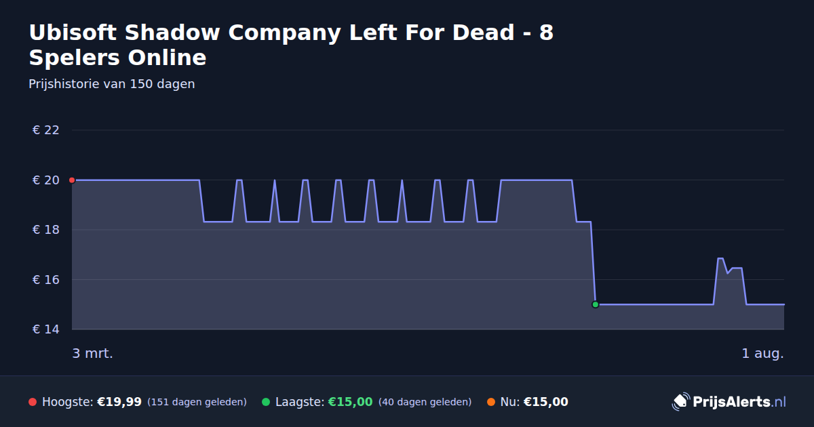The width and height of the screenshot is (814, 427).
Task: Click the € 18 axis label
Action: (x=46, y=230)
